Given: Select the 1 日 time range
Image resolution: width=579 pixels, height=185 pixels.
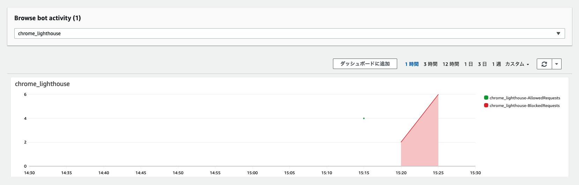Looking at the screenshot, I should click(x=468, y=64).
